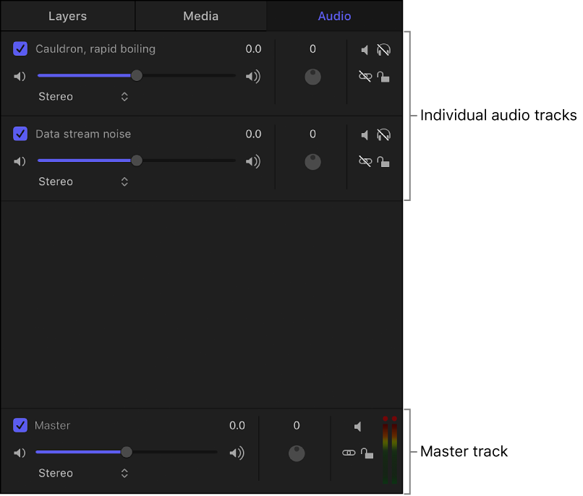This screenshot has height=496, width=583.
Task: Deactivate the Master track checkbox
Action: point(20,426)
